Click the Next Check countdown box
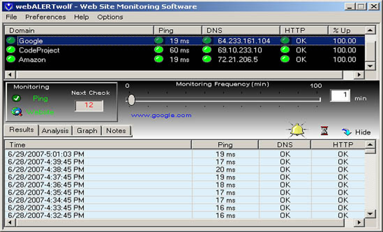 click(89, 105)
